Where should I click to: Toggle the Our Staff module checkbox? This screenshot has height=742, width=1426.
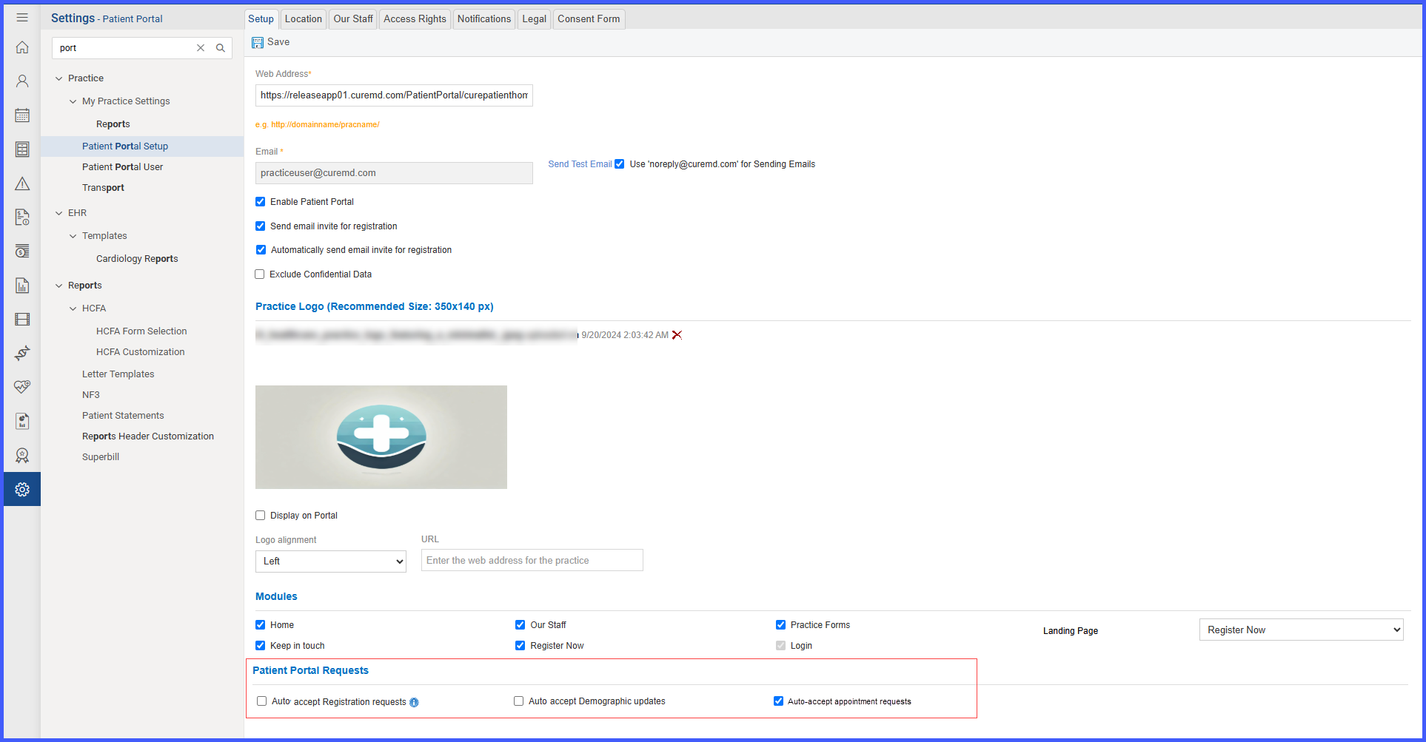pyautogui.click(x=520, y=625)
